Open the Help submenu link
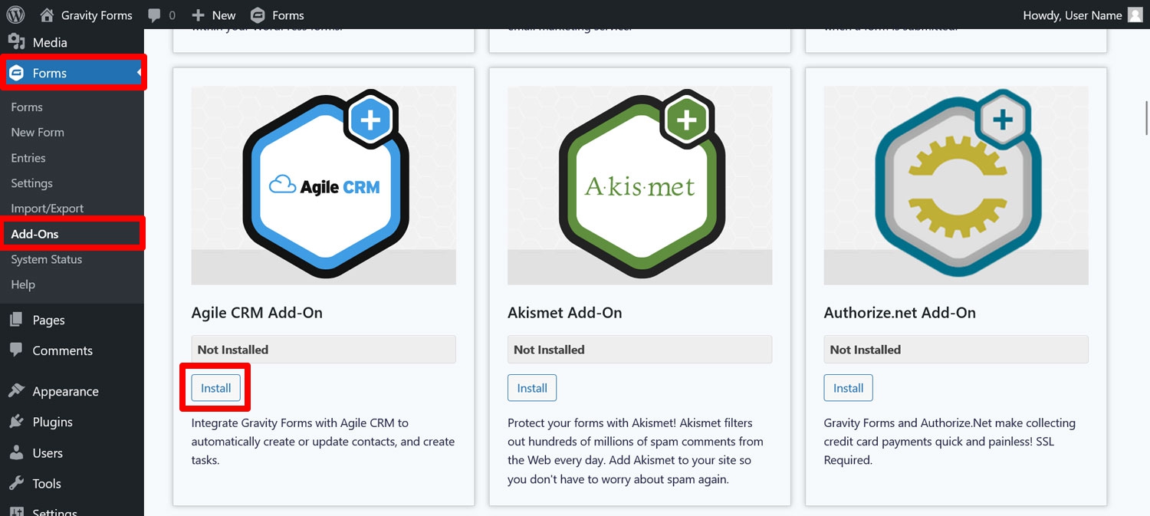The width and height of the screenshot is (1150, 516). click(x=23, y=284)
